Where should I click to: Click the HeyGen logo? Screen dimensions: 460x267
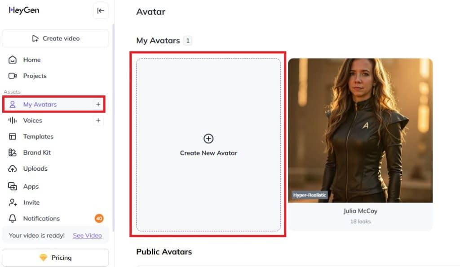pos(24,10)
